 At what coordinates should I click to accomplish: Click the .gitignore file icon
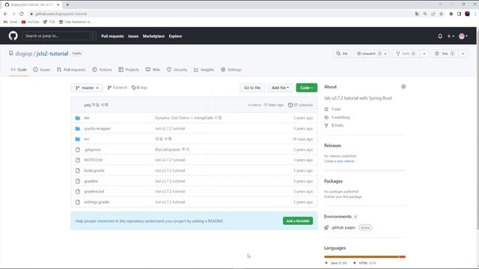[78, 149]
